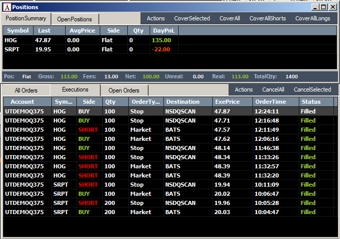Sort positions by Last column header

[49, 31]
